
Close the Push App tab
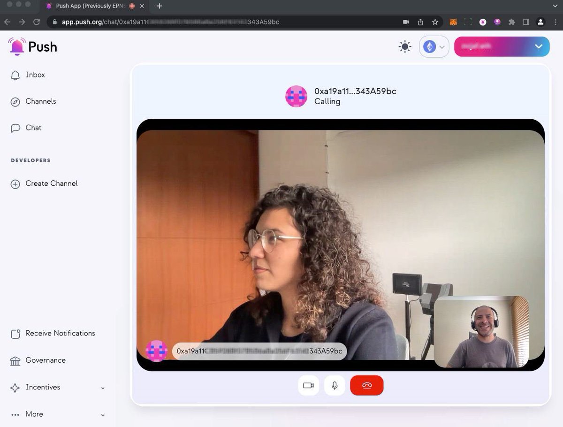[x=142, y=6]
